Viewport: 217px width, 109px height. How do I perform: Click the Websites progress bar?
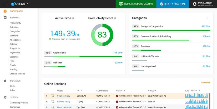tap(55, 67)
